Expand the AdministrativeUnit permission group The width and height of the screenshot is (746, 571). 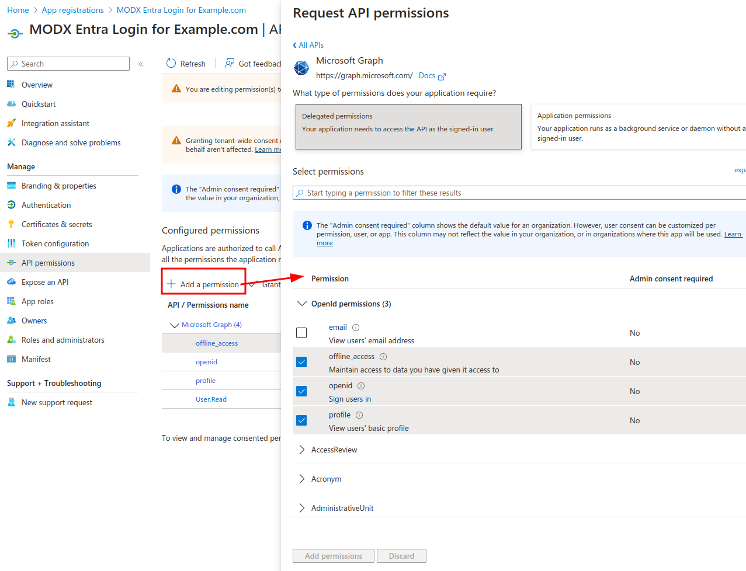pyautogui.click(x=302, y=508)
